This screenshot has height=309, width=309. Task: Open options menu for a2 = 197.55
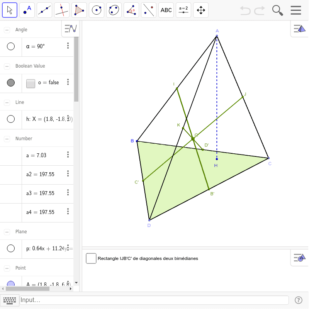68,173
